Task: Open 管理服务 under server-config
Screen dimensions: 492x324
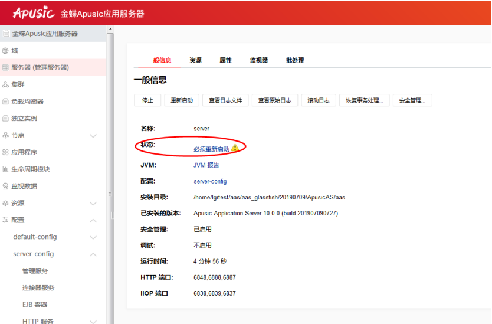Action: (x=35, y=271)
